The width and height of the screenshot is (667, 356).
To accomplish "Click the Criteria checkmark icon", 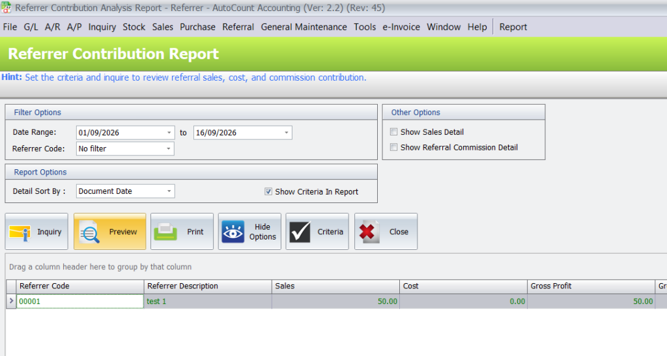I will tap(300, 232).
